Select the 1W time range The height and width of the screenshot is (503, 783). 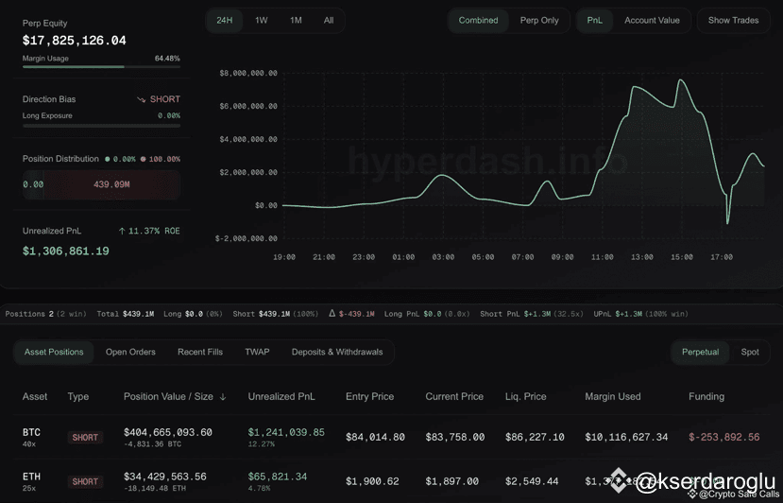pyautogui.click(x=262, y=21)
